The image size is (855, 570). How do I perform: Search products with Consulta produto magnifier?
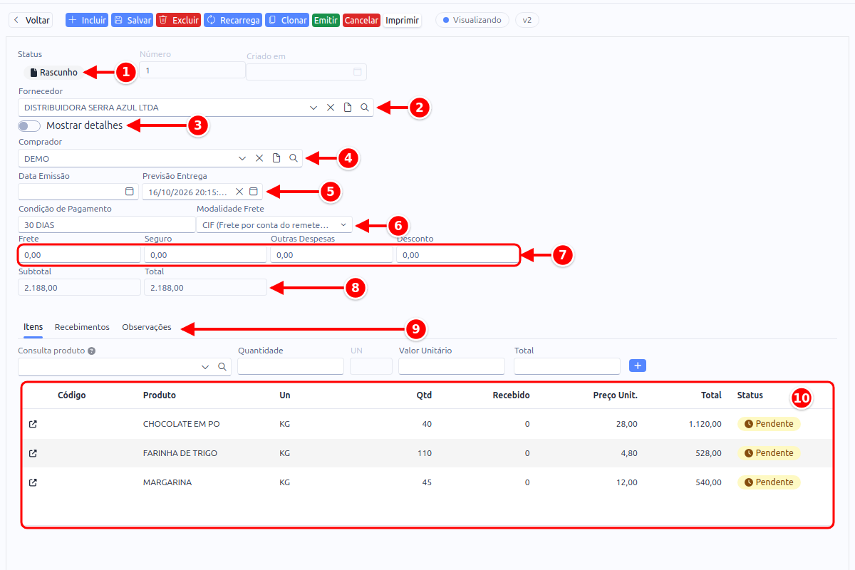click(x=222, y=366)
